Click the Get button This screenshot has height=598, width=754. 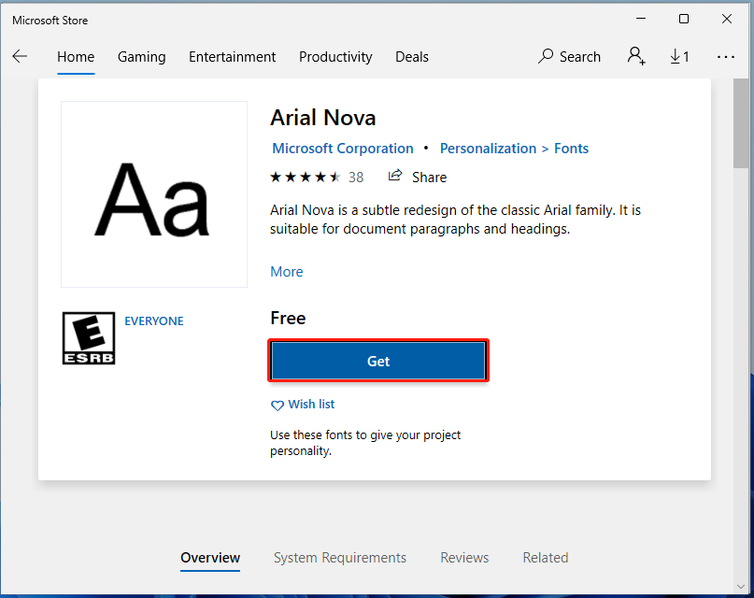378,361
